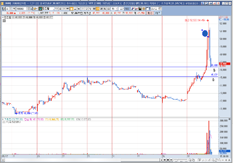Image resolution: width=233 pixels, height=163 pixels.
Task: Click the 최저 40,350 low price label
Action: (x=28, y=113)
